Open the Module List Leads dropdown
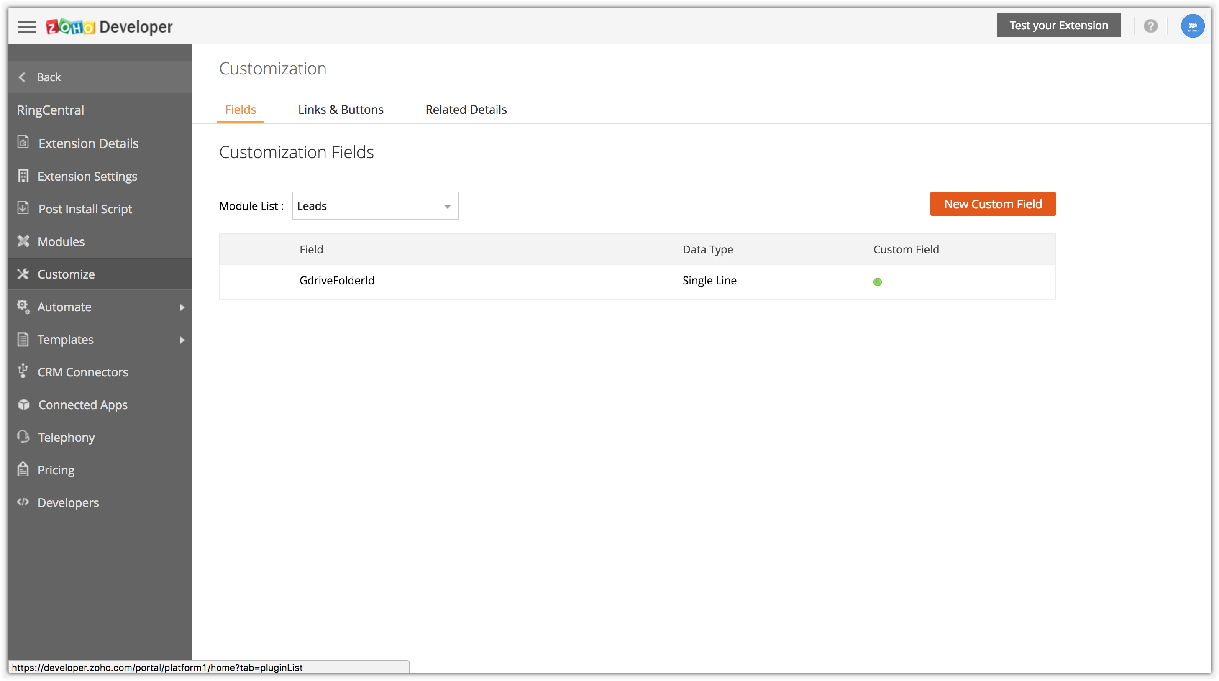Viewport: 1219px width, 681px height. 375,206
